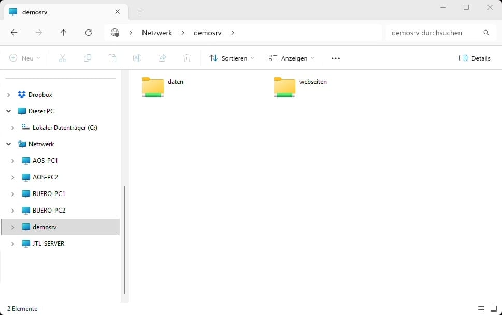Select AOS-PC2 in the network list
The width and height of the screenshot is (502, 315).
point(45,177)
